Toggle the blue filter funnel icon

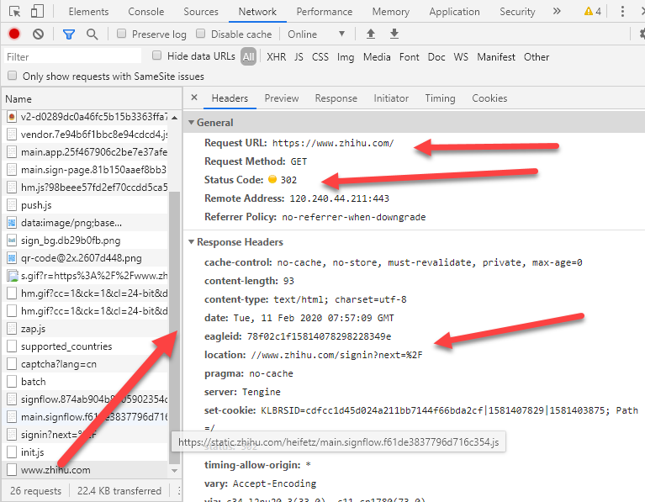coord(69,34)
